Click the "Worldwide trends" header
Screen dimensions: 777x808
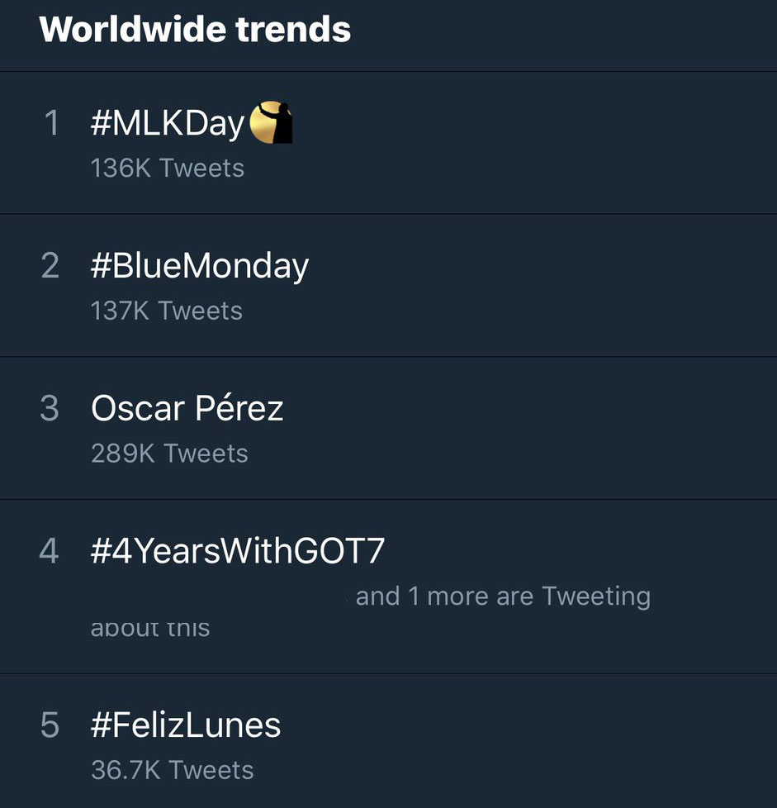tap(196, 30)
